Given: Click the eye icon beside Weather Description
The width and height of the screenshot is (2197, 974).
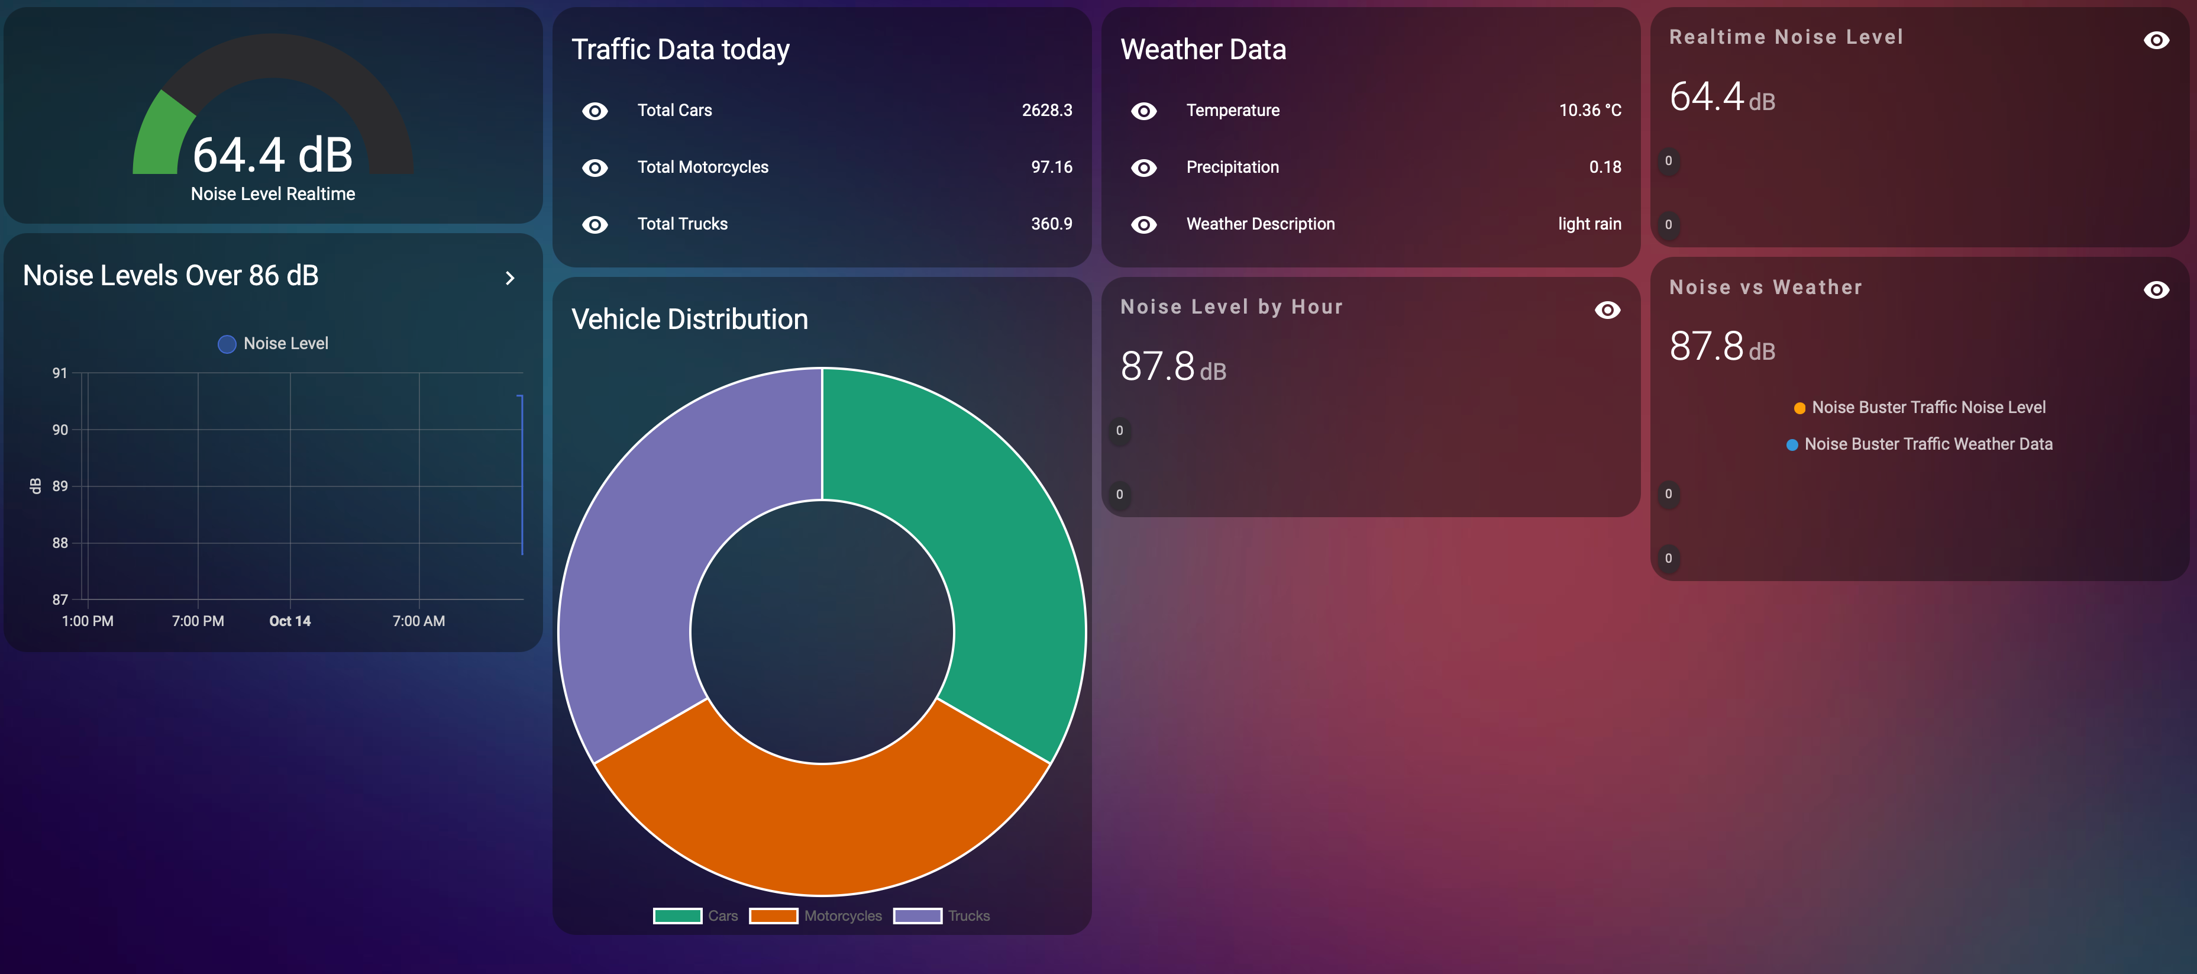Looking at the screenshot, I should 1143,224.
